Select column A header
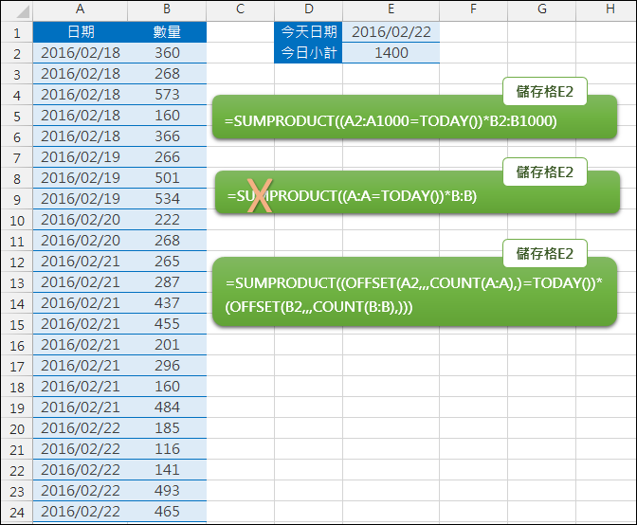The image size is (637, 525). [80, 9]
